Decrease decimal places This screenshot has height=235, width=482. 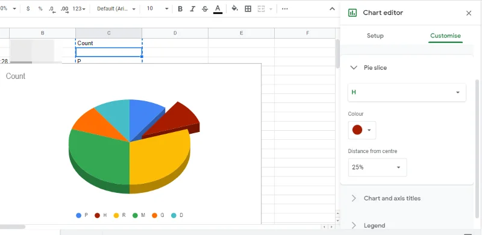point(52,9)
